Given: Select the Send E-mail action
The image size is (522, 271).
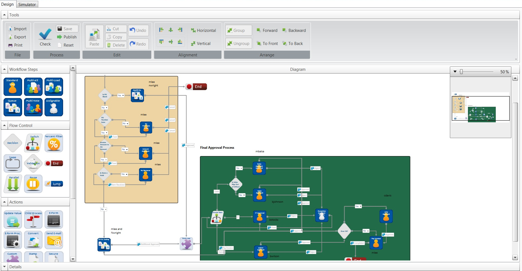Looking at the screenshot, I should [54, 240].
